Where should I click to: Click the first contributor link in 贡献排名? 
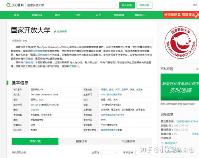171,143
